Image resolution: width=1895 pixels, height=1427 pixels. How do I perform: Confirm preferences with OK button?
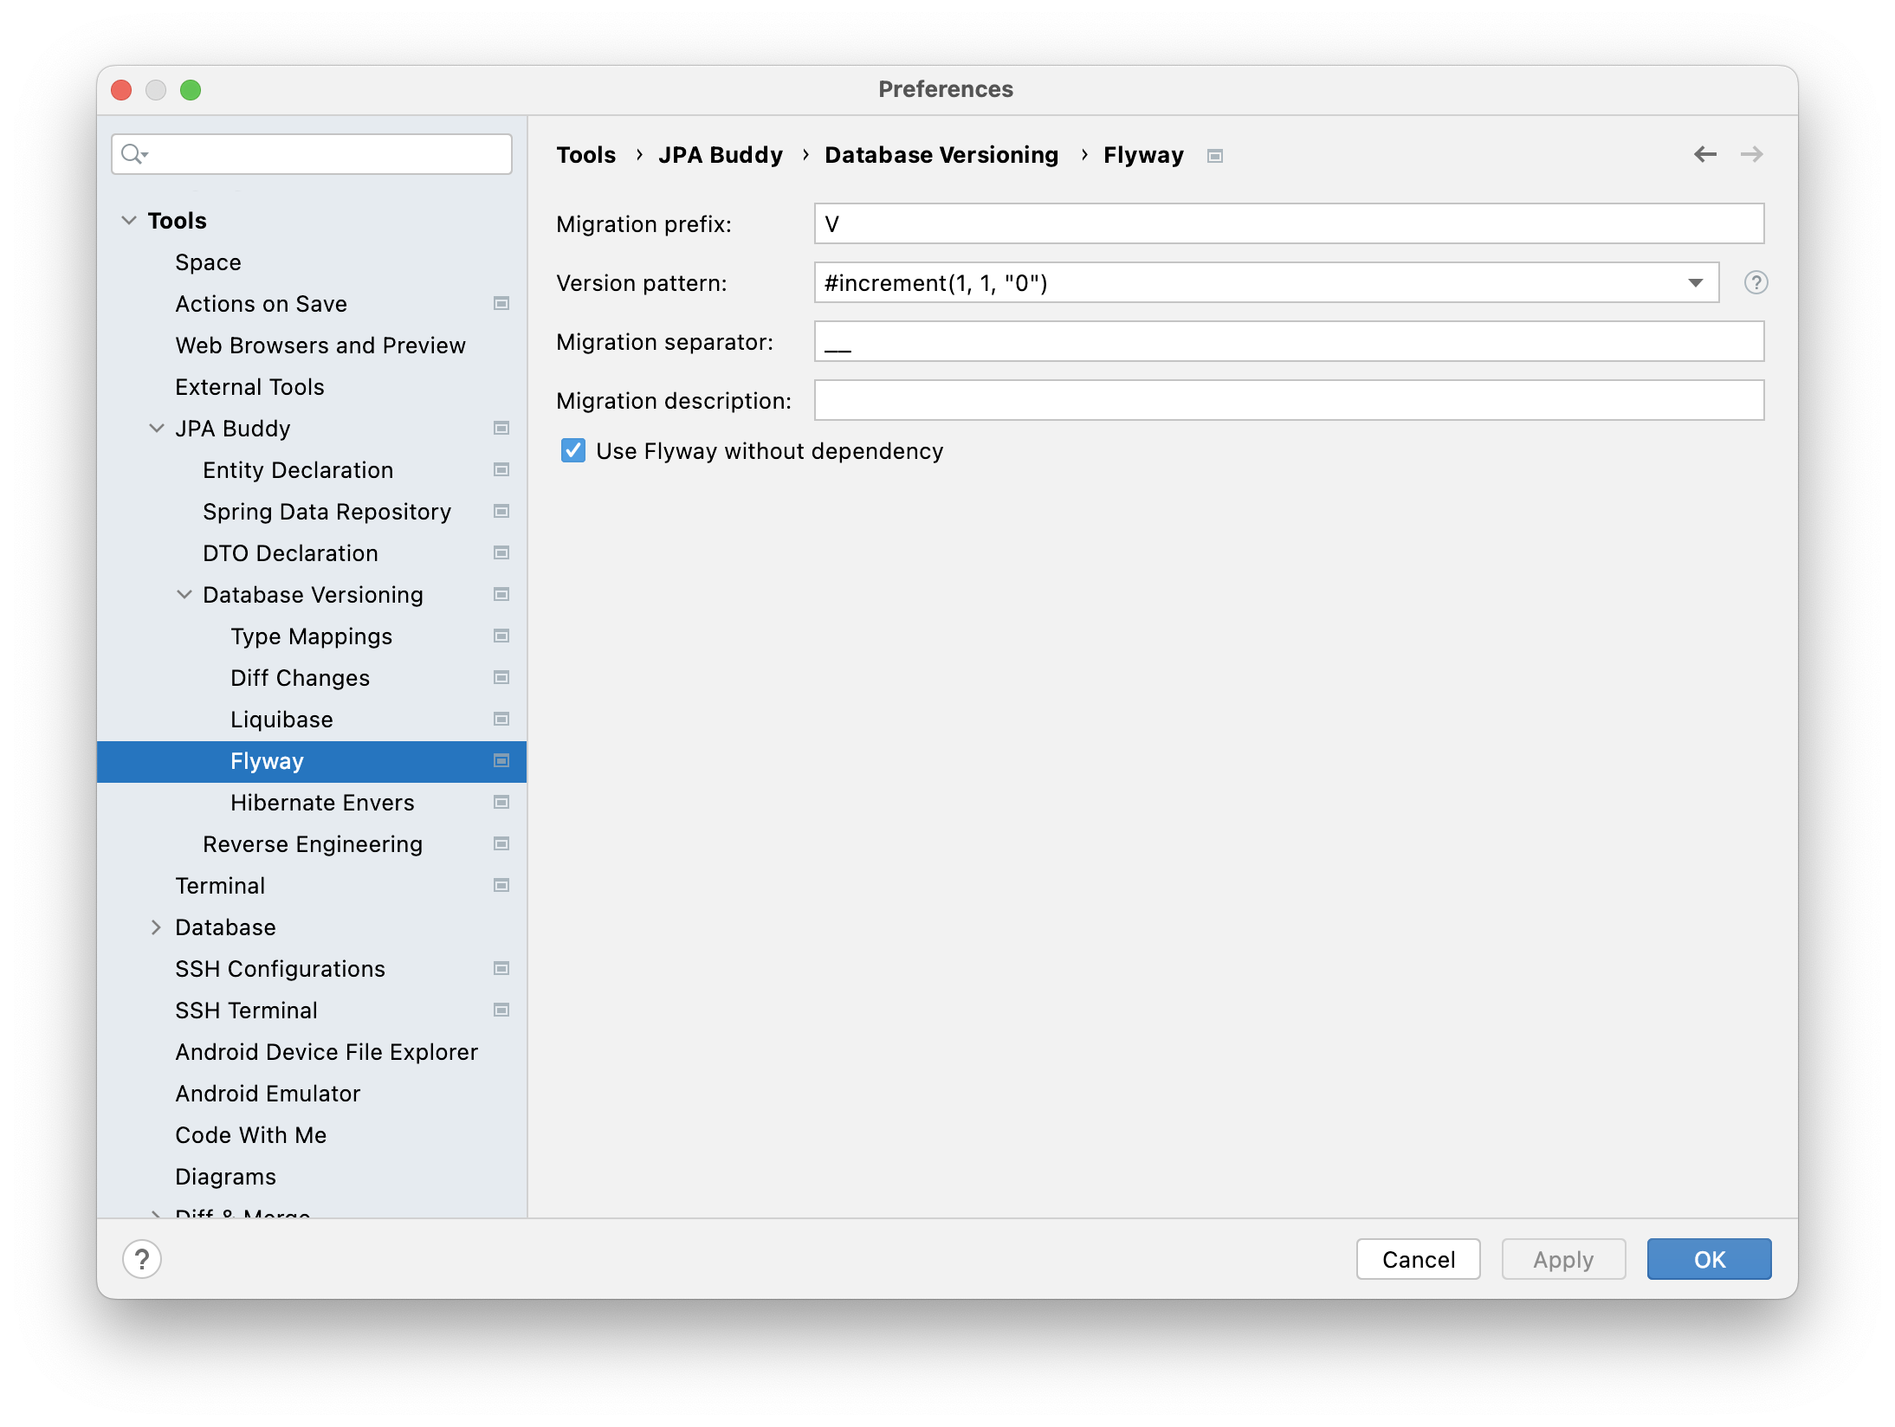tap(1709, 1259)
